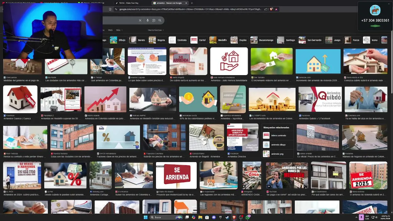Close the arriendos Google search tab
The height and width of the screenshot is (221, 393).
point(186,3)
